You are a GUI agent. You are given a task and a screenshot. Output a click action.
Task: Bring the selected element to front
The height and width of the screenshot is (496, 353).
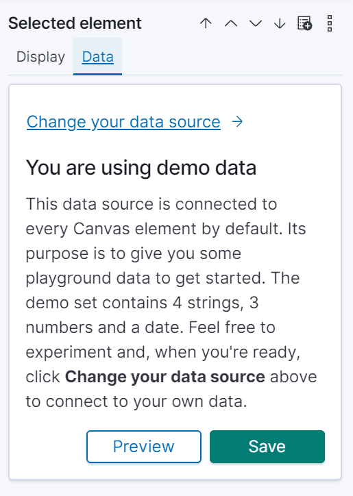(206, 23)
